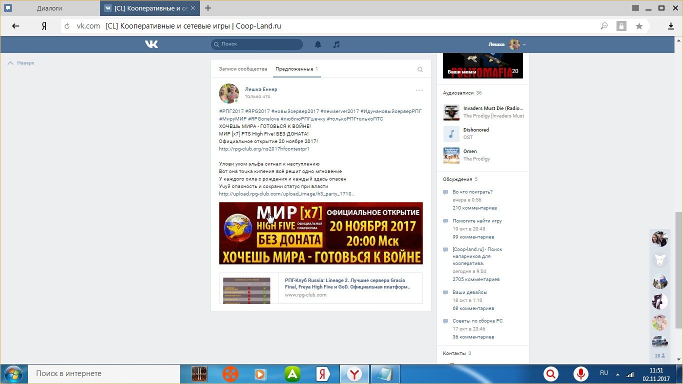This screenshot has width=683, height=384.
Task: Switch to the Записи сообщества tab
Action: (x=243, y=69)
